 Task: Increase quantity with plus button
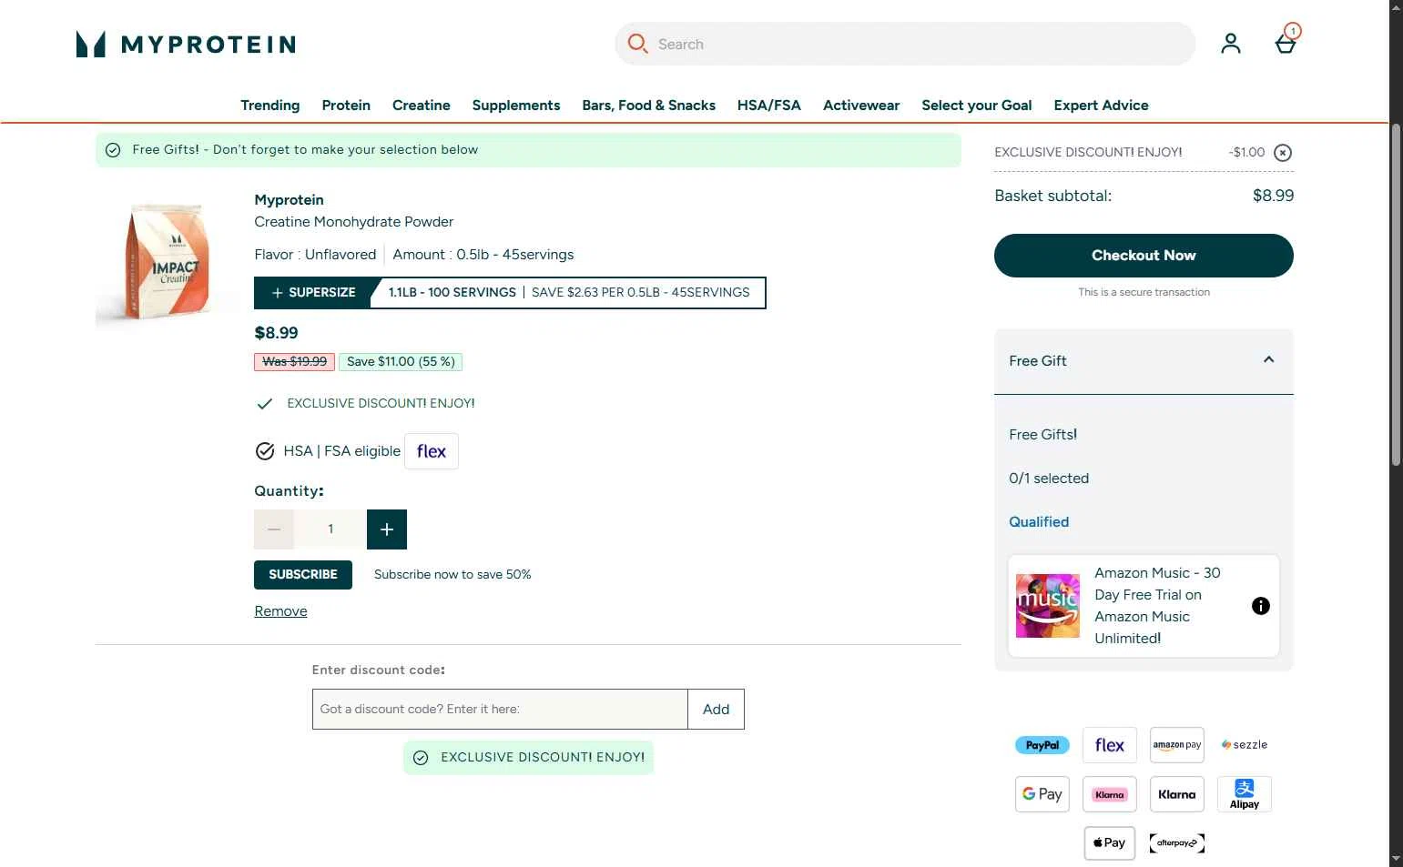click(x=387, y=529)
